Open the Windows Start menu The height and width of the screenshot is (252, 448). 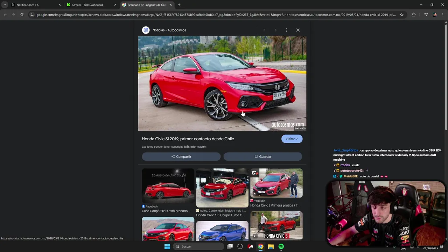(167, 246)
